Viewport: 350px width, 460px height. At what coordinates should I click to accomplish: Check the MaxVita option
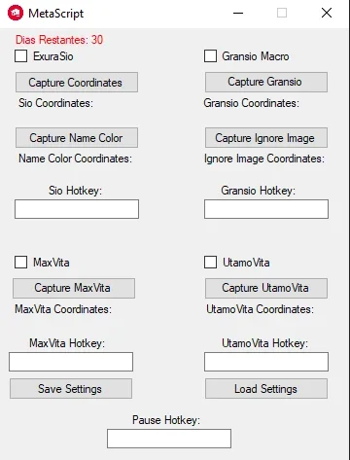pos(21,262)
